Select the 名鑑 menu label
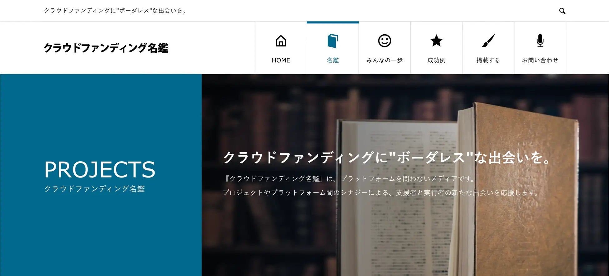This screenshot has width=609, height=276. click(x=333, y=60)
